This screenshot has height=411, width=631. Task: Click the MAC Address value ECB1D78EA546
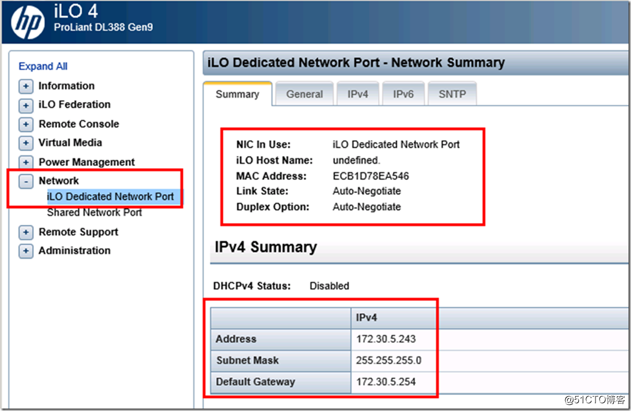pyautogui.click(x=371, y=176)
